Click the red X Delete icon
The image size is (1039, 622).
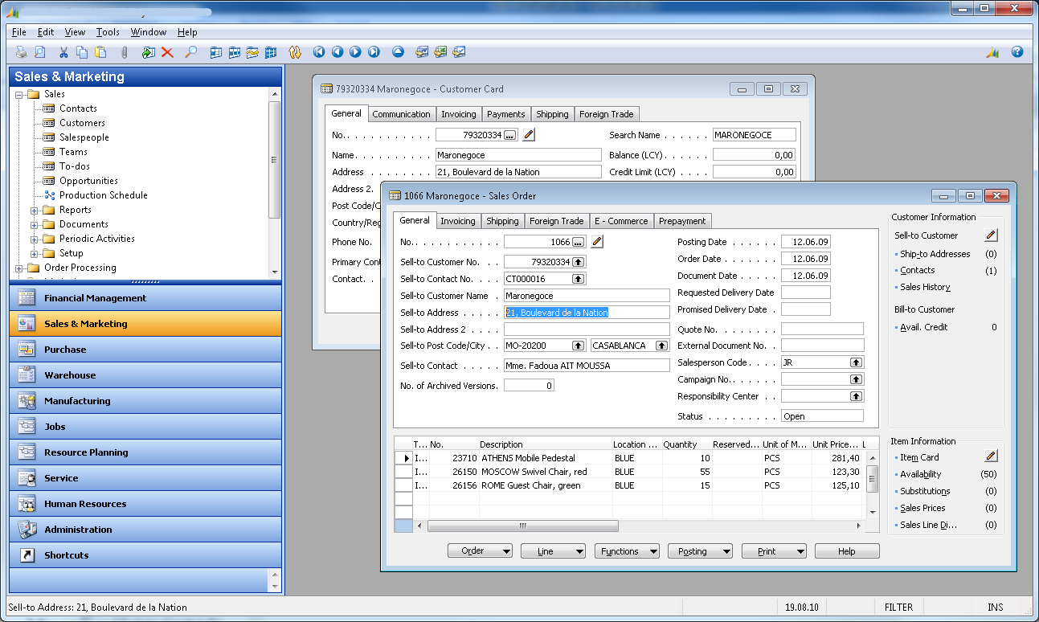click(167, 52)
